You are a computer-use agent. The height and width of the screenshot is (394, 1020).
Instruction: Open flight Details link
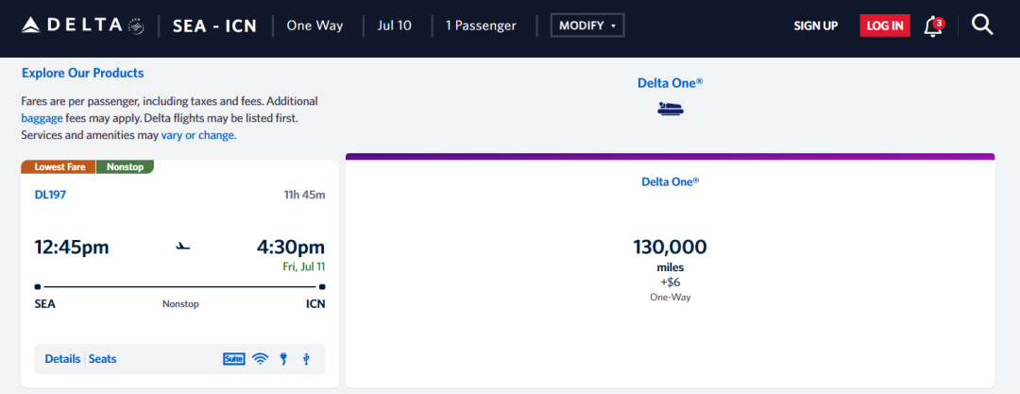point(62,359)
